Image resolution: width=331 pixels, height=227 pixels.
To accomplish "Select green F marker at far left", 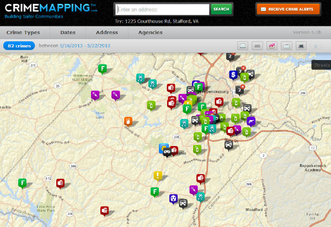I will 23,183.
